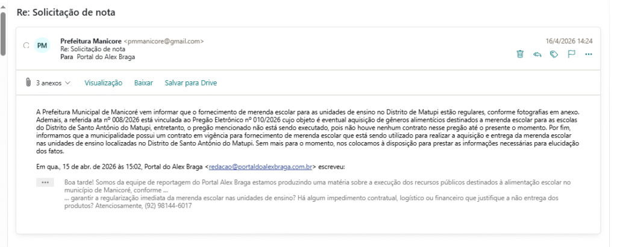This screenshot has width=617, height=247.
Task: Open Visualização for attachments
Action: point(103,83)
